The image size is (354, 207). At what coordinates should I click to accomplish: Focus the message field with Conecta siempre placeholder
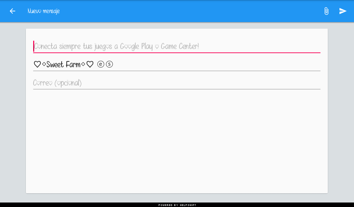177,46
